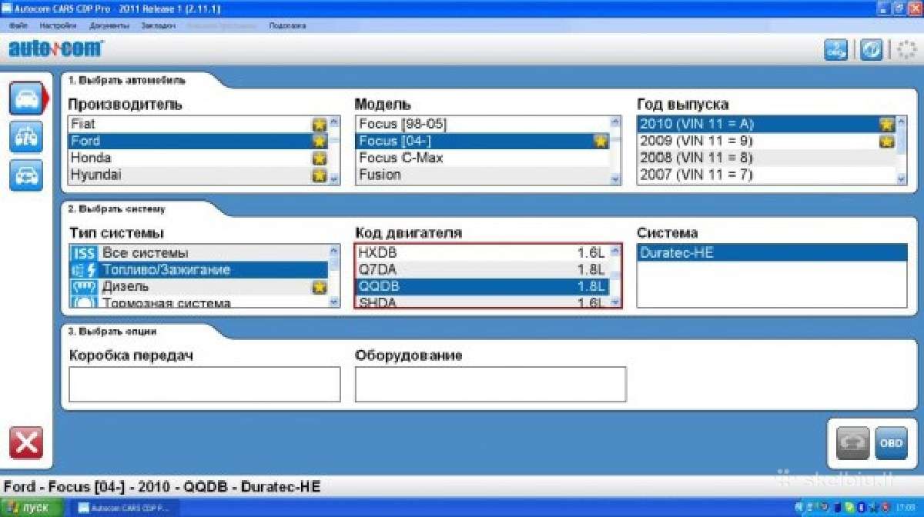The image size is (924, 517).
Task: Toggle the favorite star on the 2009 row
Action: 887,142
